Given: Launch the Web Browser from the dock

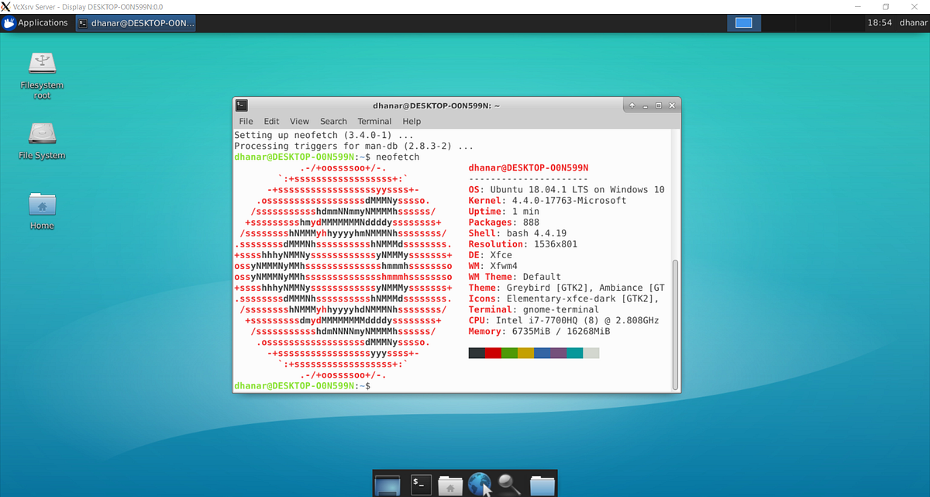Looking at the screenshot, I should [x=479, y=484].
